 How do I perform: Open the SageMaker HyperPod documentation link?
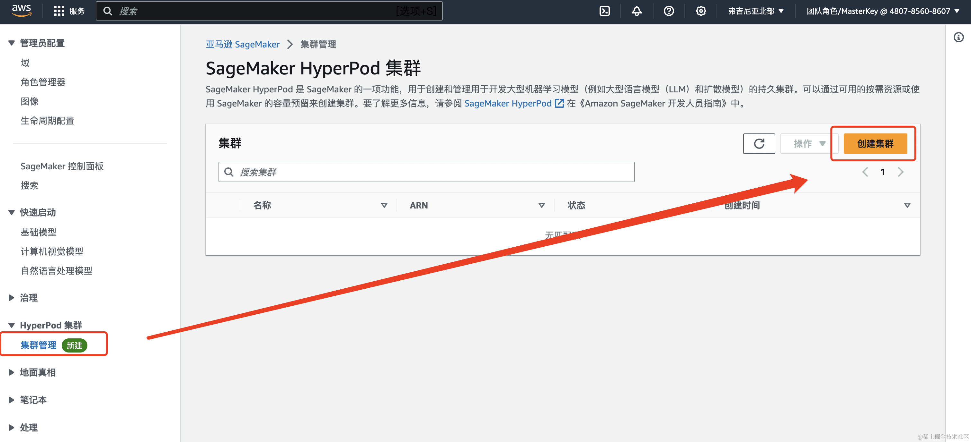tap(508, 104)
